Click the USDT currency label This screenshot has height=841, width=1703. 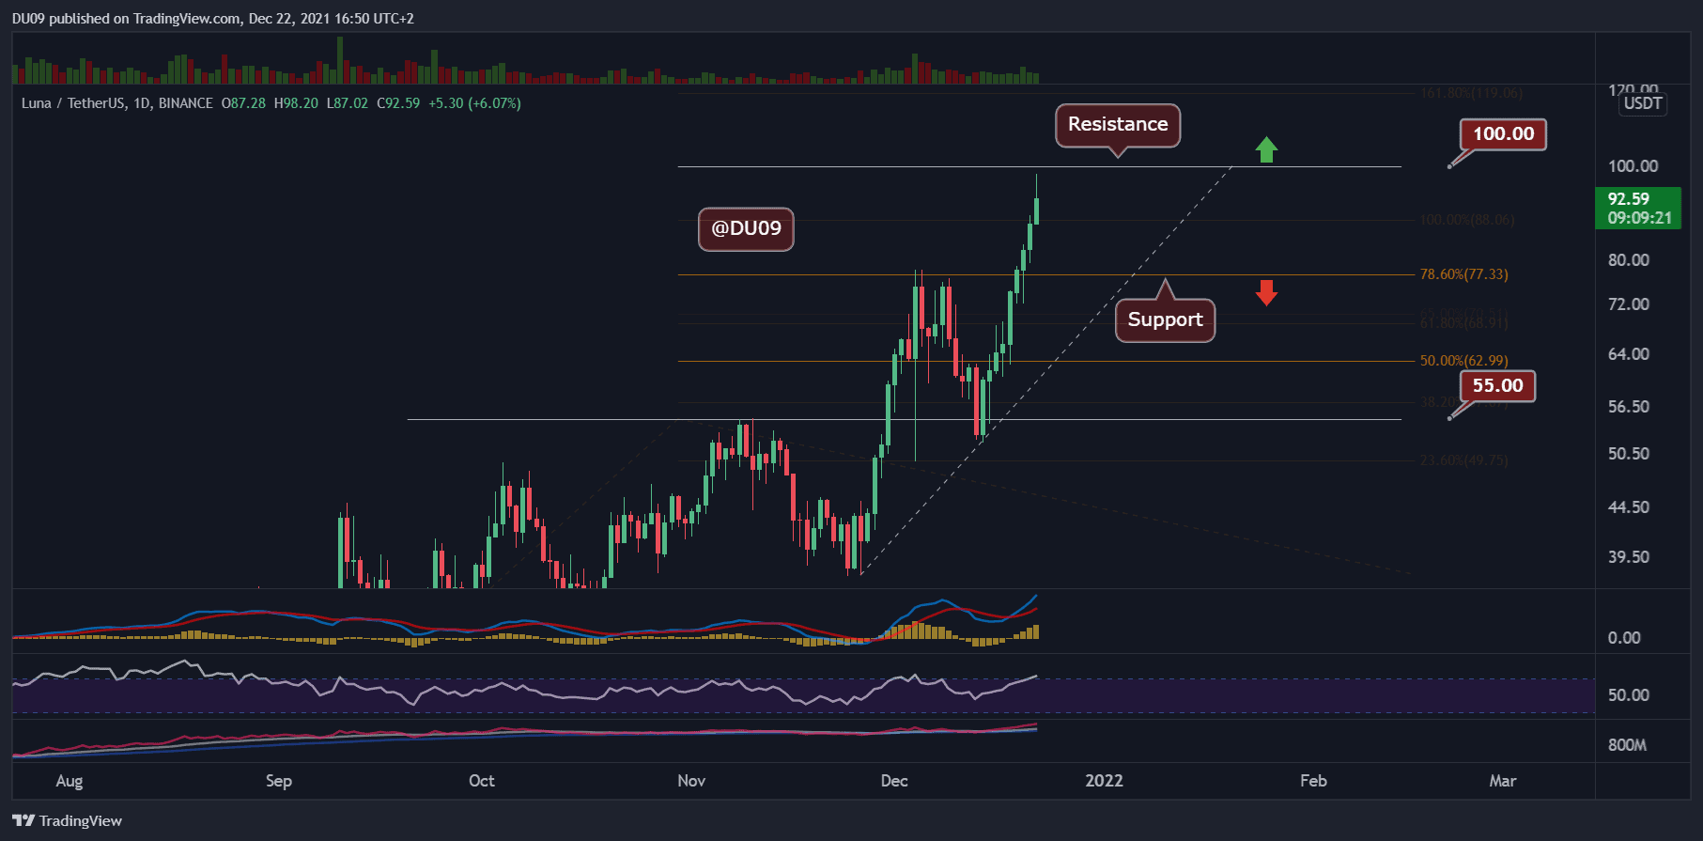(1643, 103)
